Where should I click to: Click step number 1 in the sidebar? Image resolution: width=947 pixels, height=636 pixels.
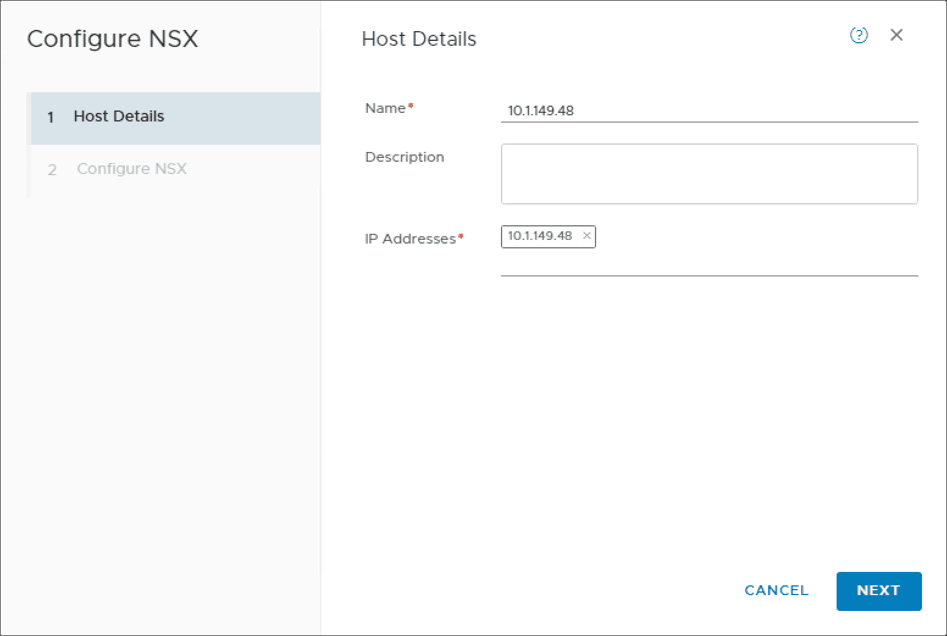point(51,117)
